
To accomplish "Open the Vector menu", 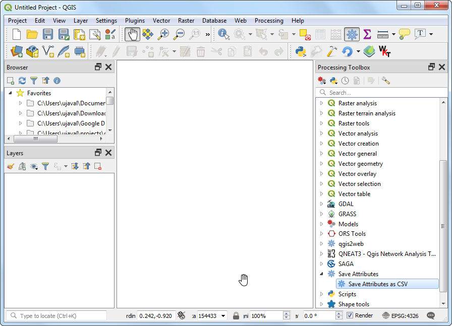I will point(161,21).
